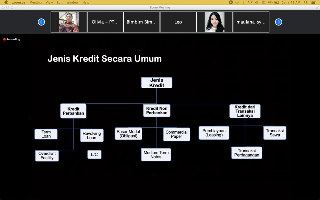Click the Revolving Loan box
Image resolution: width=320 pixels, height=200 pixels.
pos(92,135)
